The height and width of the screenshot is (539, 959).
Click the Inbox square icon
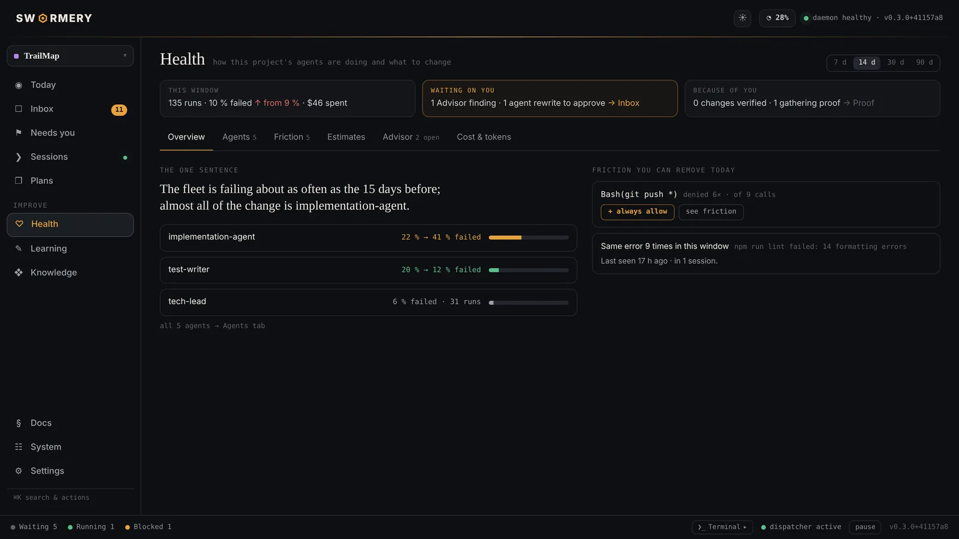coord(19,109)
